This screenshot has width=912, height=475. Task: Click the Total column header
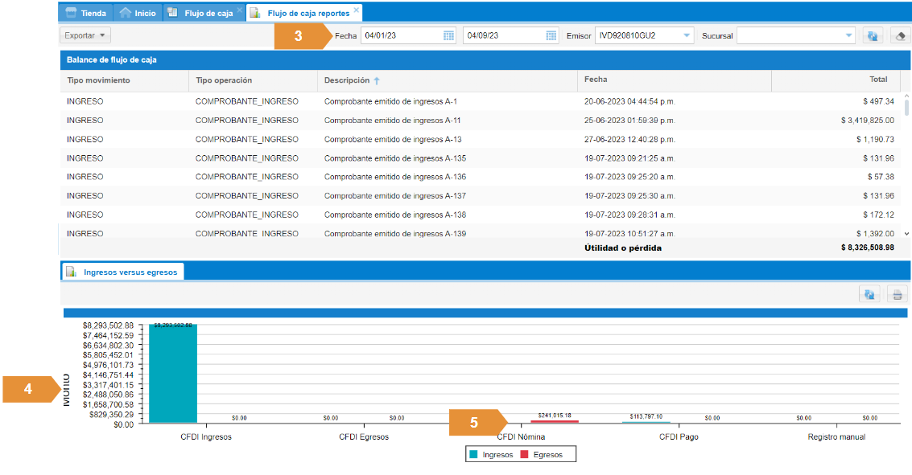click(x=877, y=80)
